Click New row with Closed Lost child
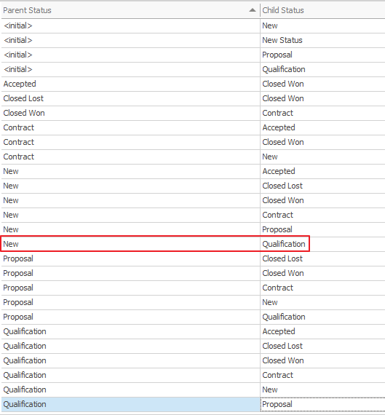The image size is (385, 415). click(x=193, y=186)
